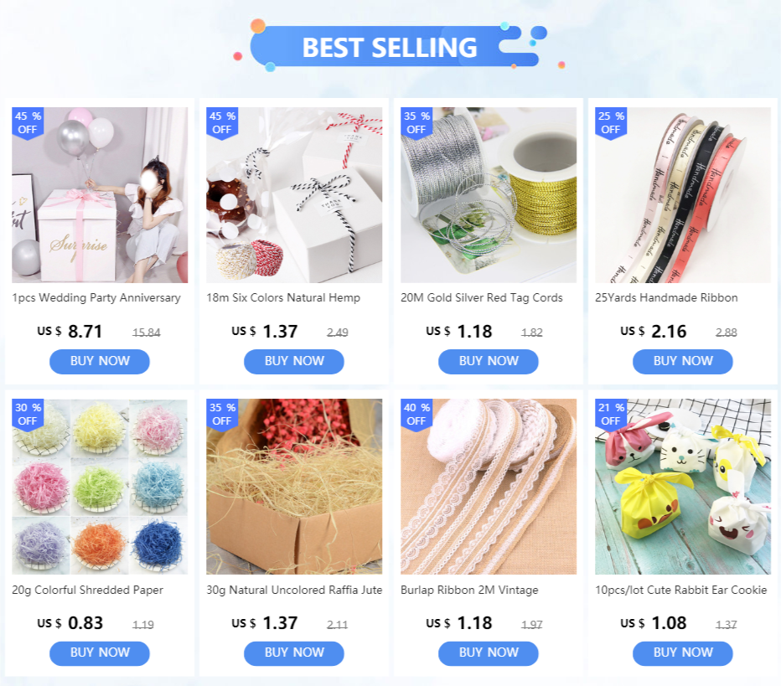Image resolution: width=781 pixels, height=686 pixels.
Task: View the gold and silver cord spools image
Action: pyautogui.click(x=489, y=195)
